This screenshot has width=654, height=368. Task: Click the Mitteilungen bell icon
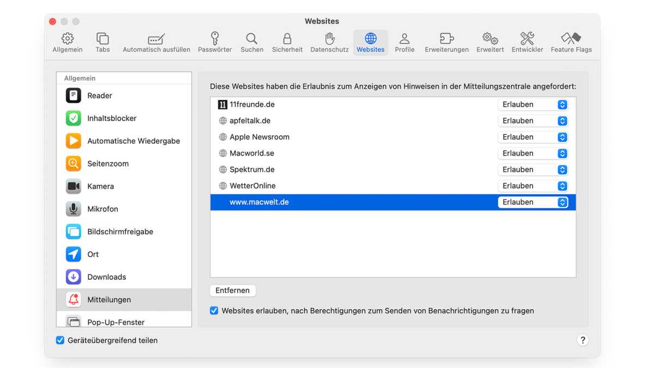(74, 300)
